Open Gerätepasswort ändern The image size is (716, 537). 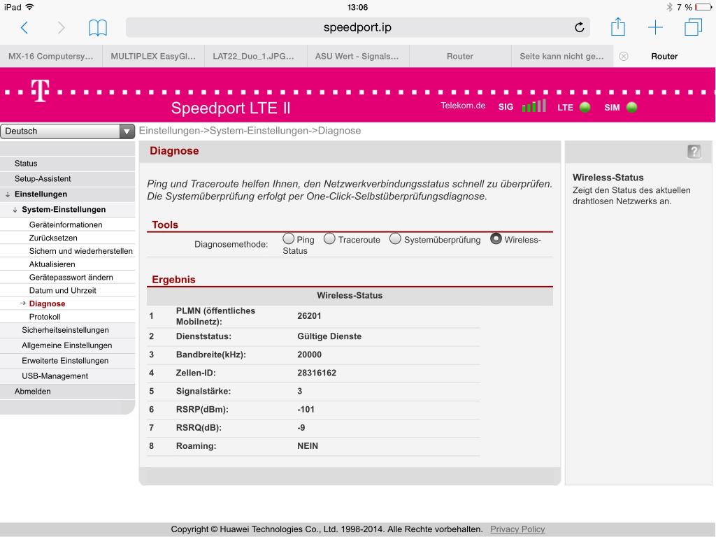pyautogui.click(x=68, y=278)
